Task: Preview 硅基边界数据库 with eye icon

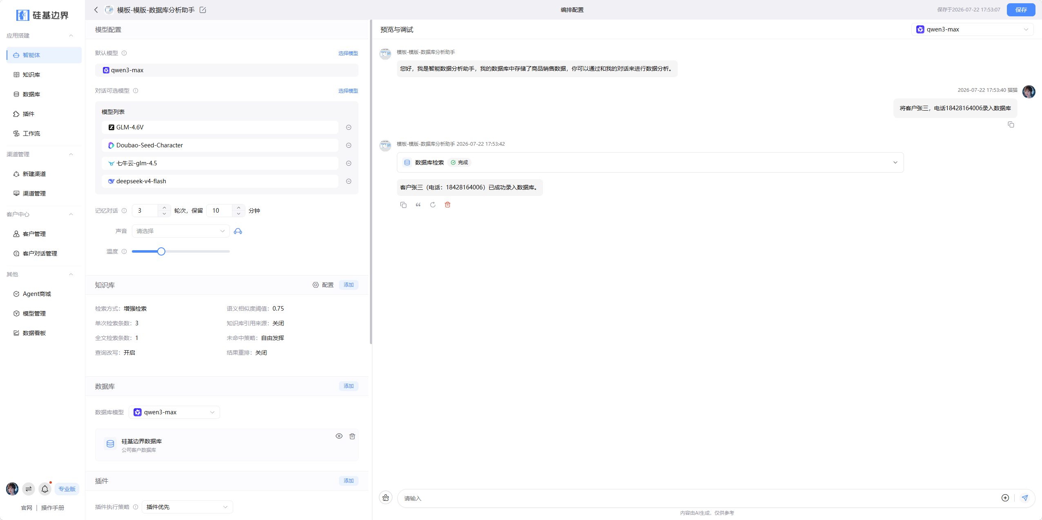Action: 339,436
